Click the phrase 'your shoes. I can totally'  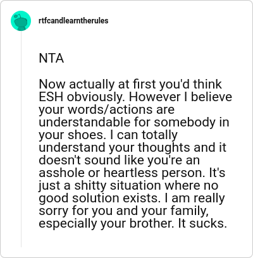[108, 135]
